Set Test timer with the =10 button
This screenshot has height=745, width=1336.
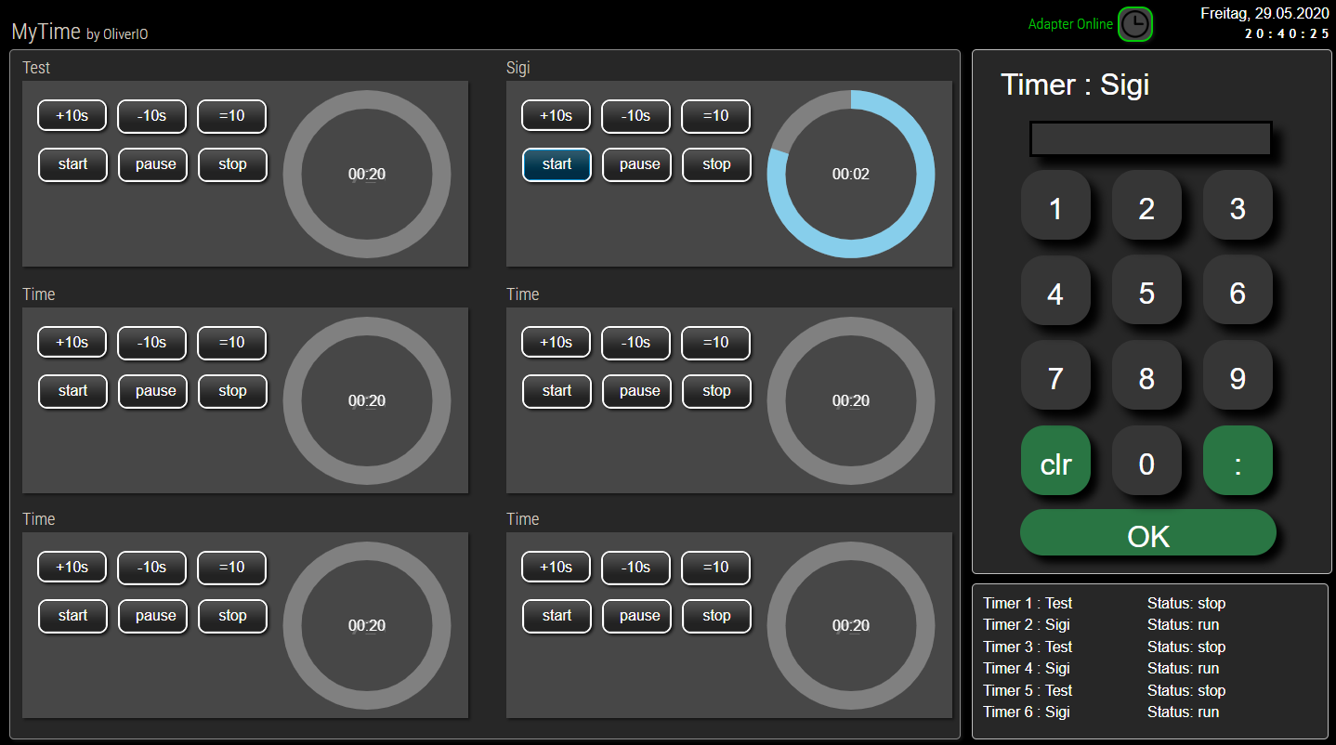point(232,116)
